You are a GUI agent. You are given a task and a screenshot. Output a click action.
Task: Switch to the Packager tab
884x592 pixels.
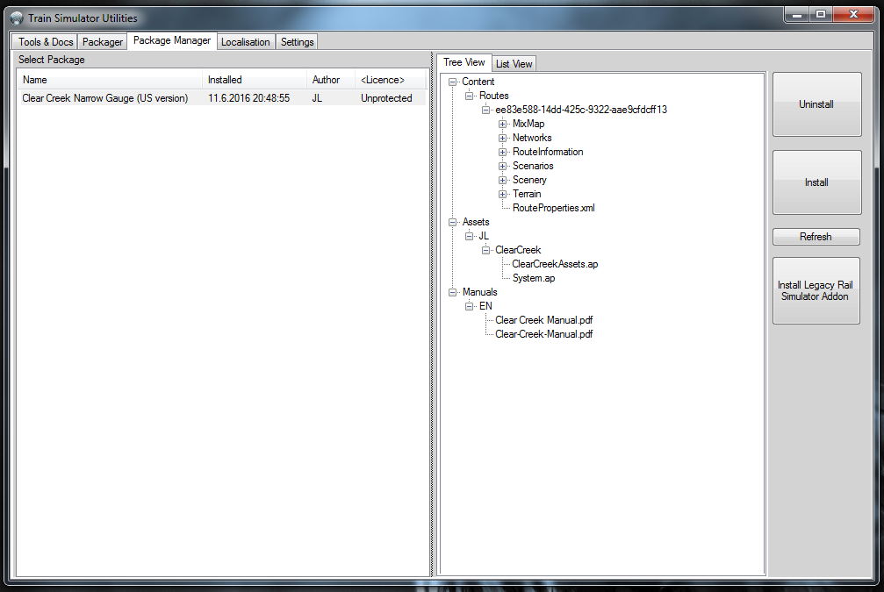click(102, 42)
